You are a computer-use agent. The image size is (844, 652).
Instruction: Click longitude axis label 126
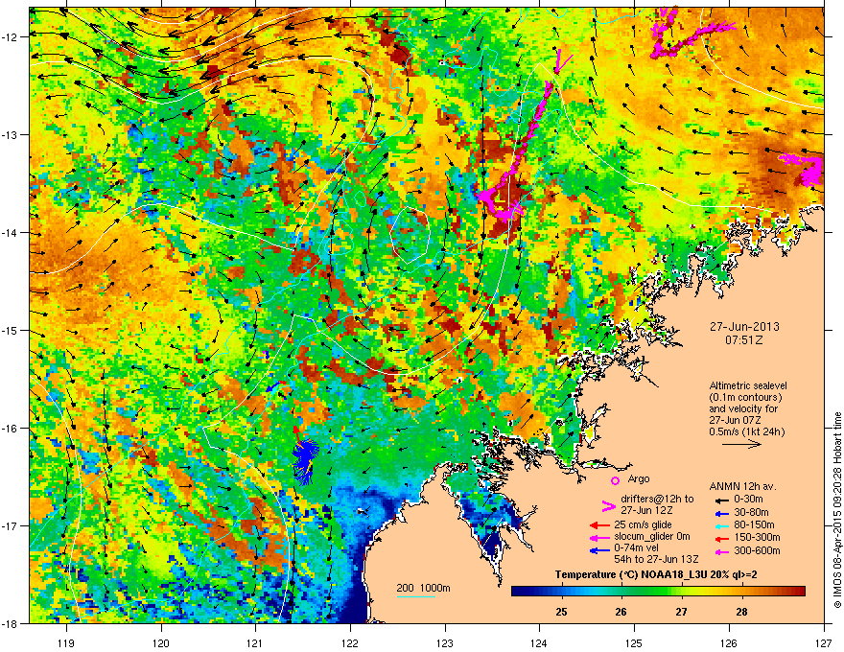tap(729, 642)
